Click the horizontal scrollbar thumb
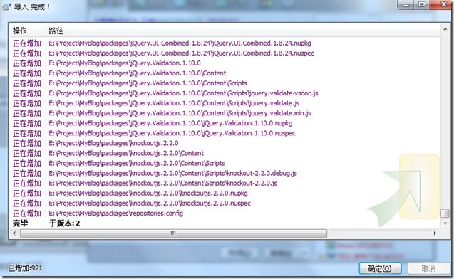Screen dimensions: 454x279 click(173, 233)
